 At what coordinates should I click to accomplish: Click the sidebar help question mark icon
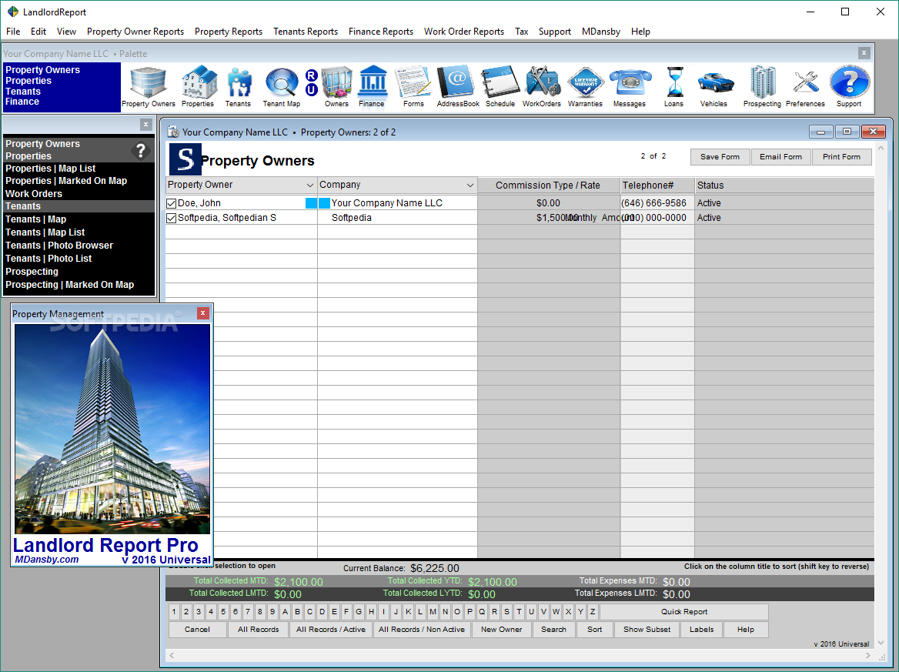click(140, 150)
